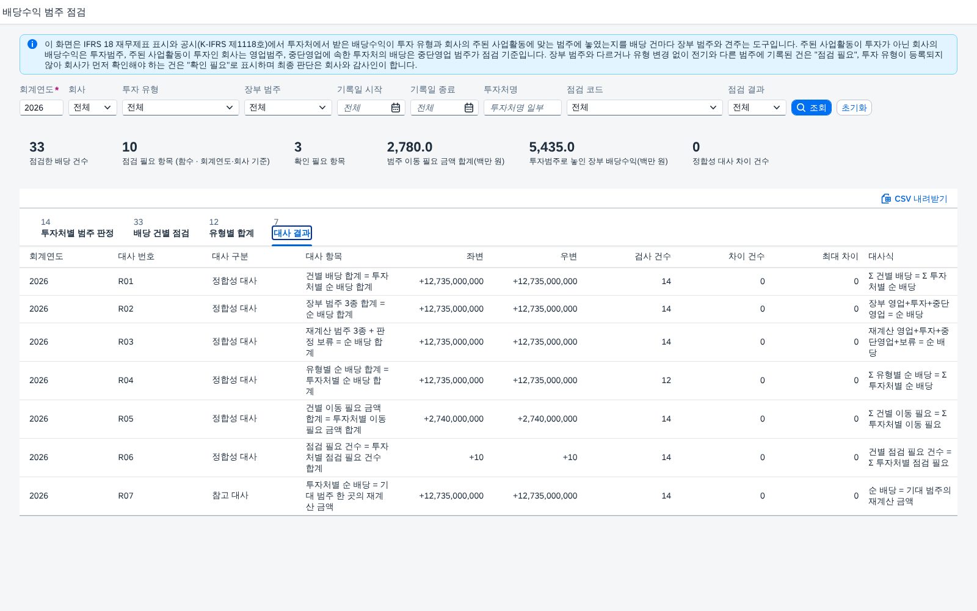Click the 투자처명 search field
Viewport: 977px width, 611px height.
[523, 108]
